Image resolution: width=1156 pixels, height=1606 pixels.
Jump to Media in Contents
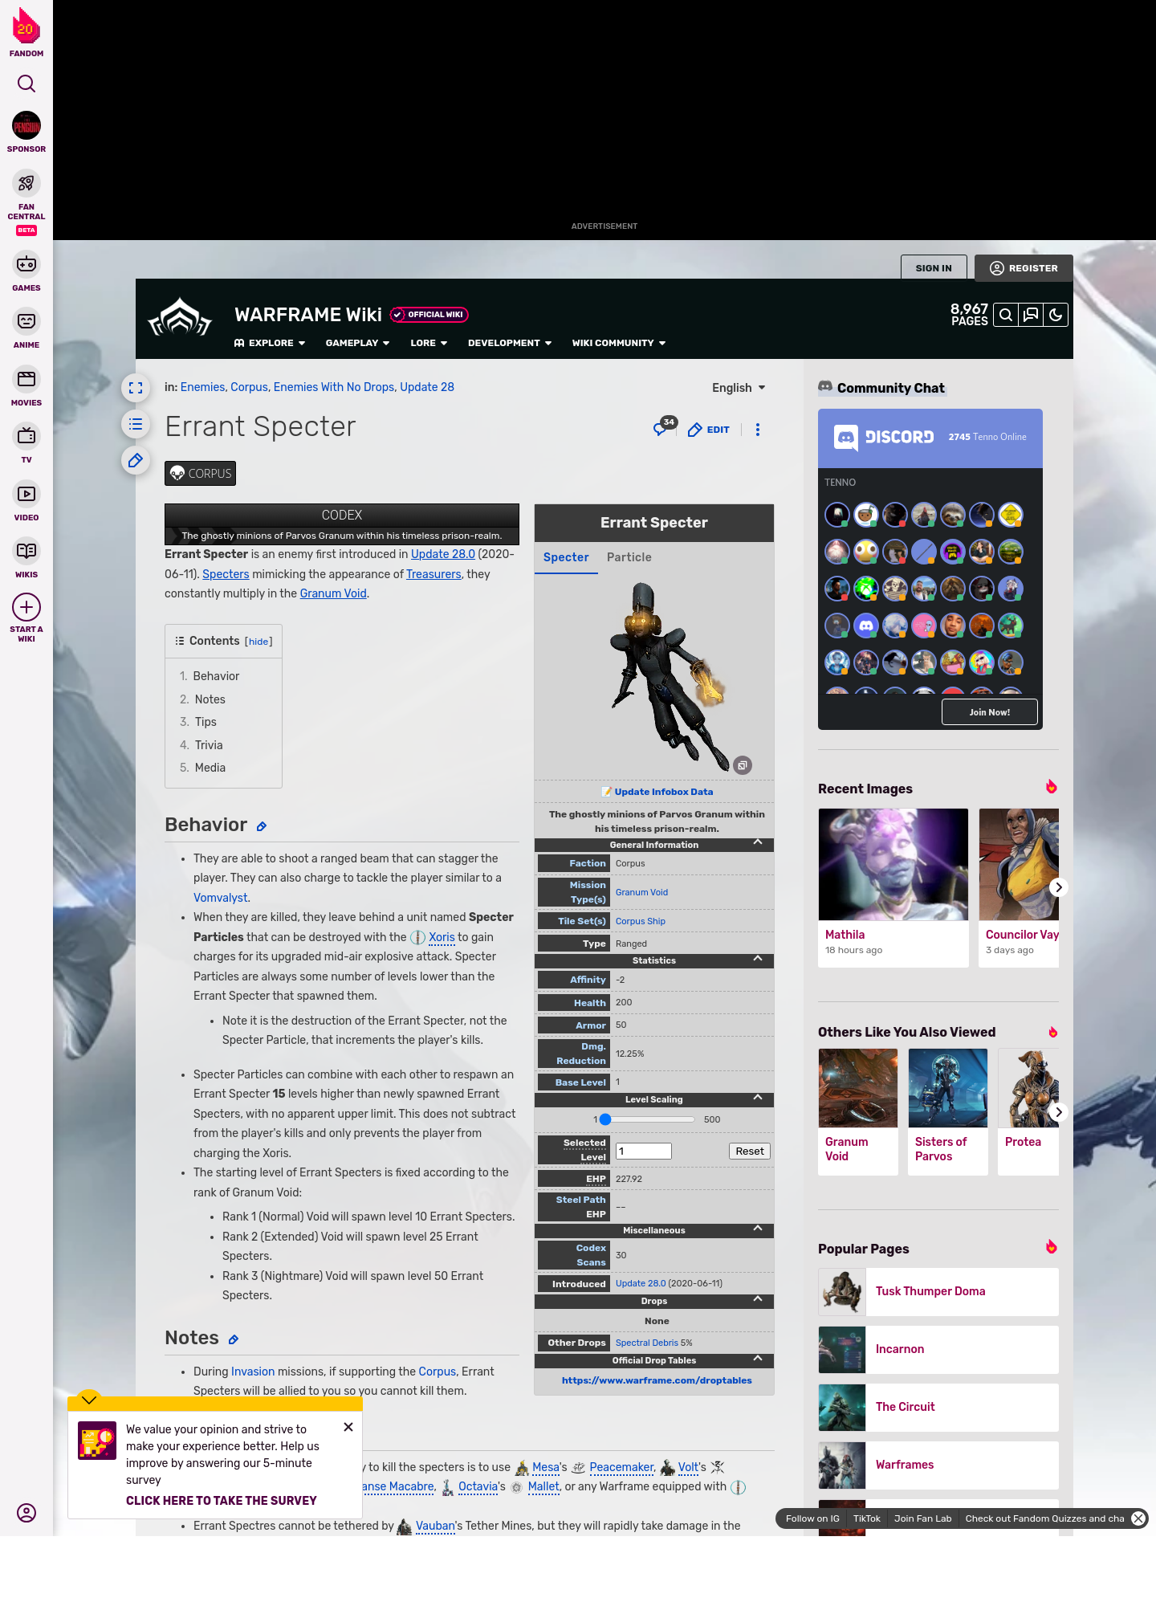(210, 768)
